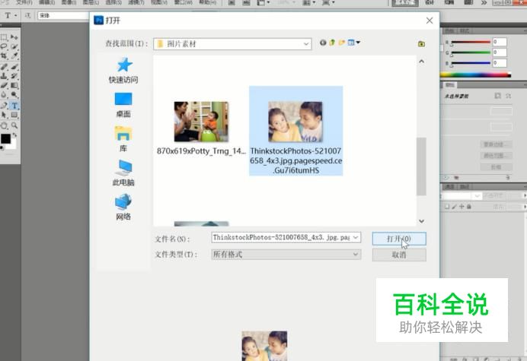Select the Lasso tool
Viewport: 527px width, 361px height.
[4, 46]
